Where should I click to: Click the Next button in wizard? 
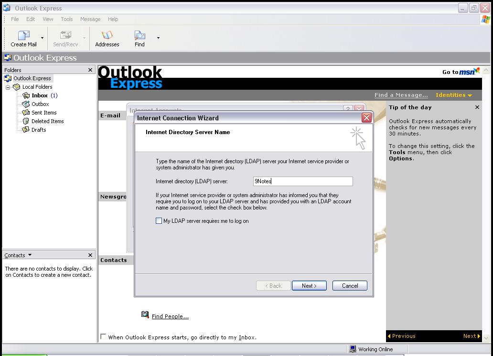tap(309, 286)
